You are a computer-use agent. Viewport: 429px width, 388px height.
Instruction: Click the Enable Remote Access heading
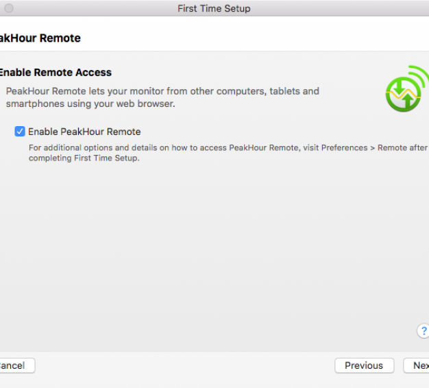pyautogui.click(x=56, y=73)
